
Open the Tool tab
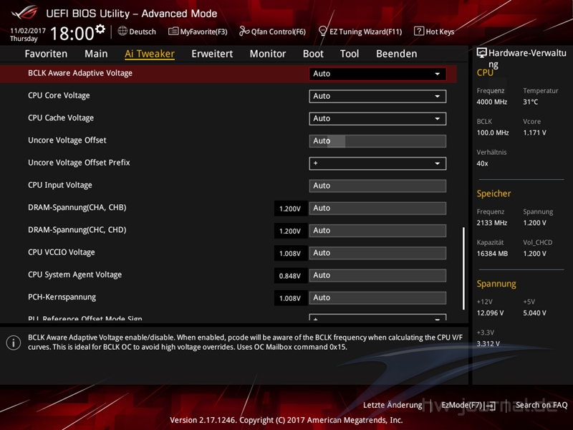pyautogui.click(x=350, y=54)
